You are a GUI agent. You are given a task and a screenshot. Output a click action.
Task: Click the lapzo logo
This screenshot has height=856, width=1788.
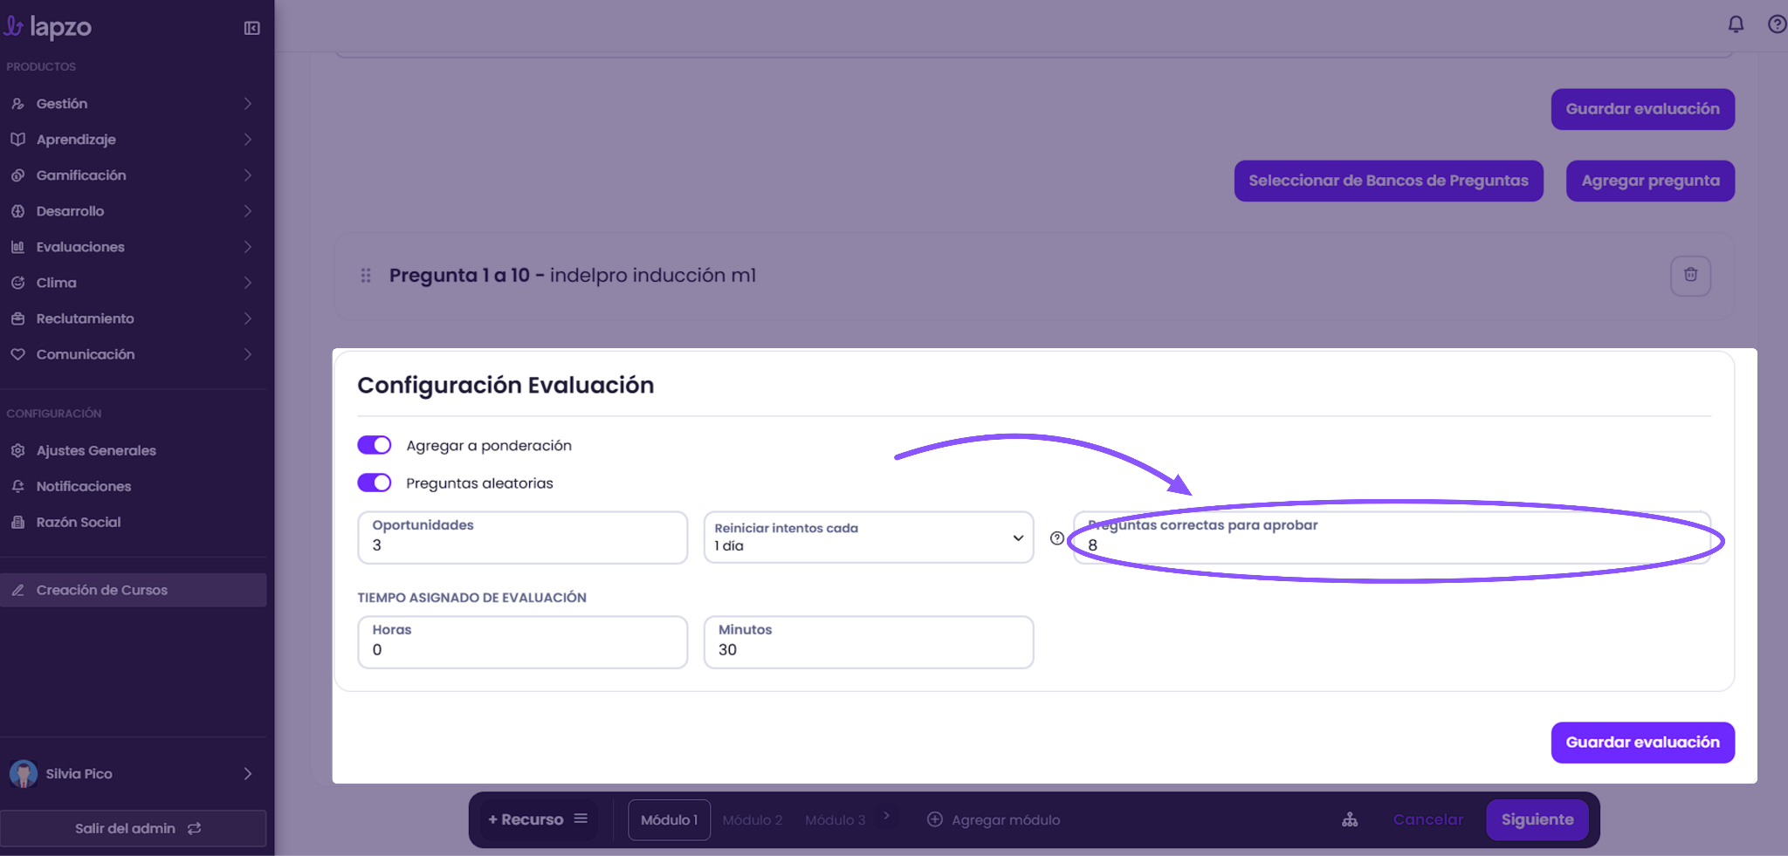[48, 27]
